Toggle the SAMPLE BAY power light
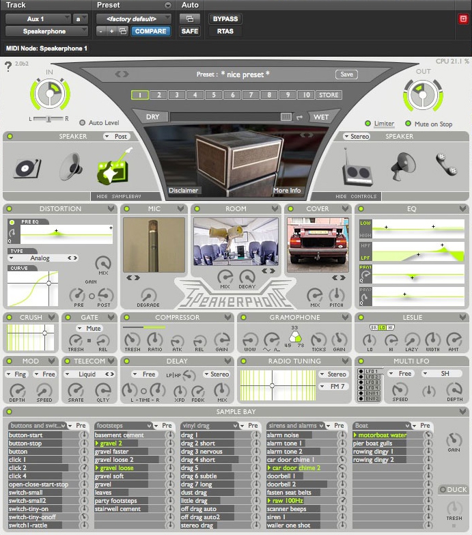The height and width of the screenshot is (535, 472). pyautogui.click(x=9, y=411)
